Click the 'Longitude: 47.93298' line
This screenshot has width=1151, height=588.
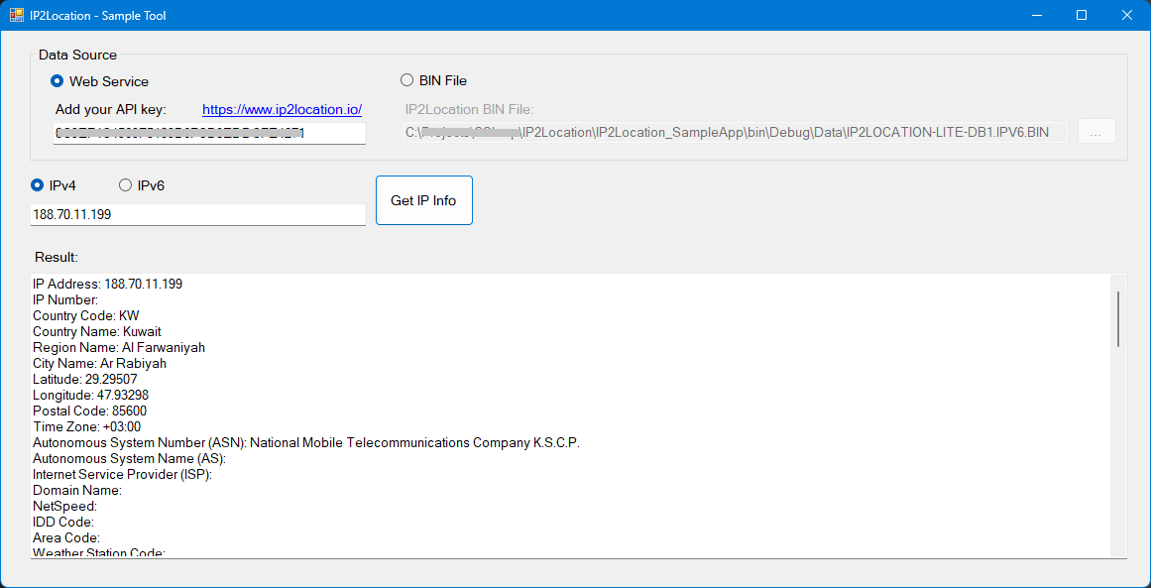[91, 395]
